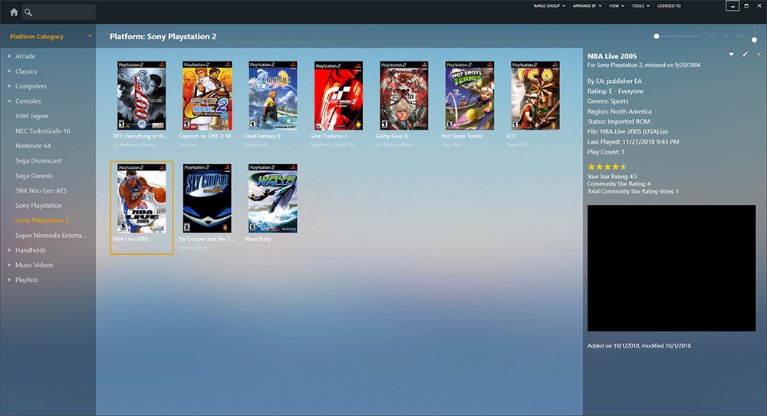Click 'File: NBA Live 2005 (USA).iso' text
The image size is (767, 416).
click(x=627, y=132)
